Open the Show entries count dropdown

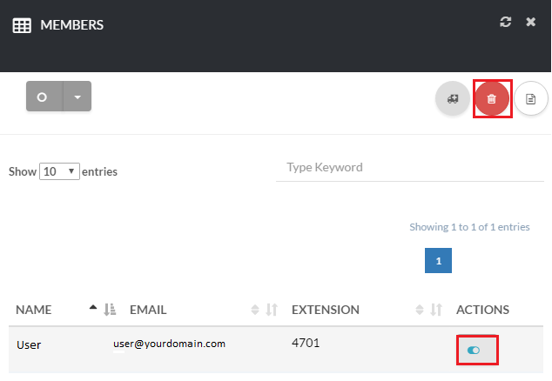tap(60, 171)
